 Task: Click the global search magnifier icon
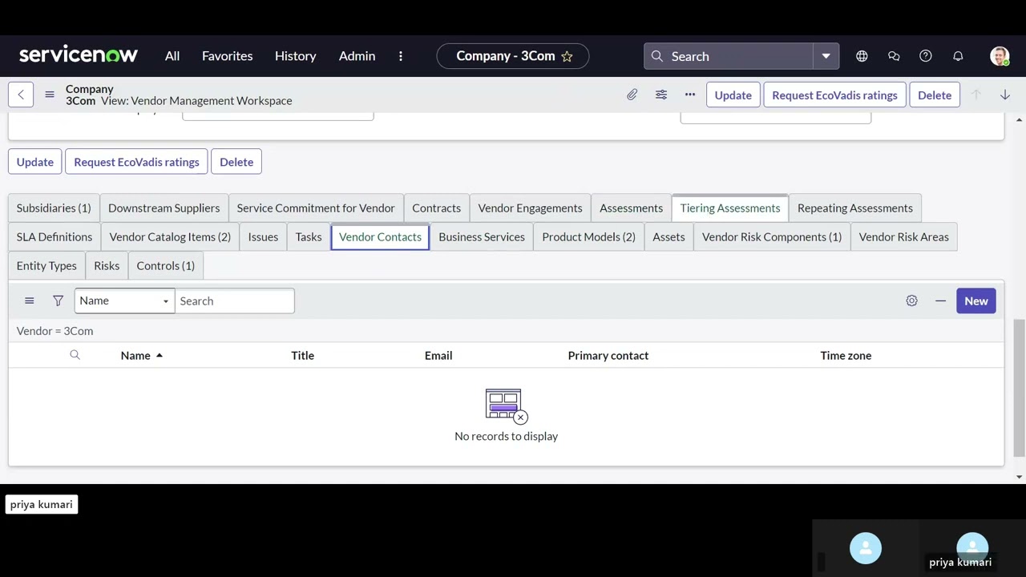click(657, 56)
